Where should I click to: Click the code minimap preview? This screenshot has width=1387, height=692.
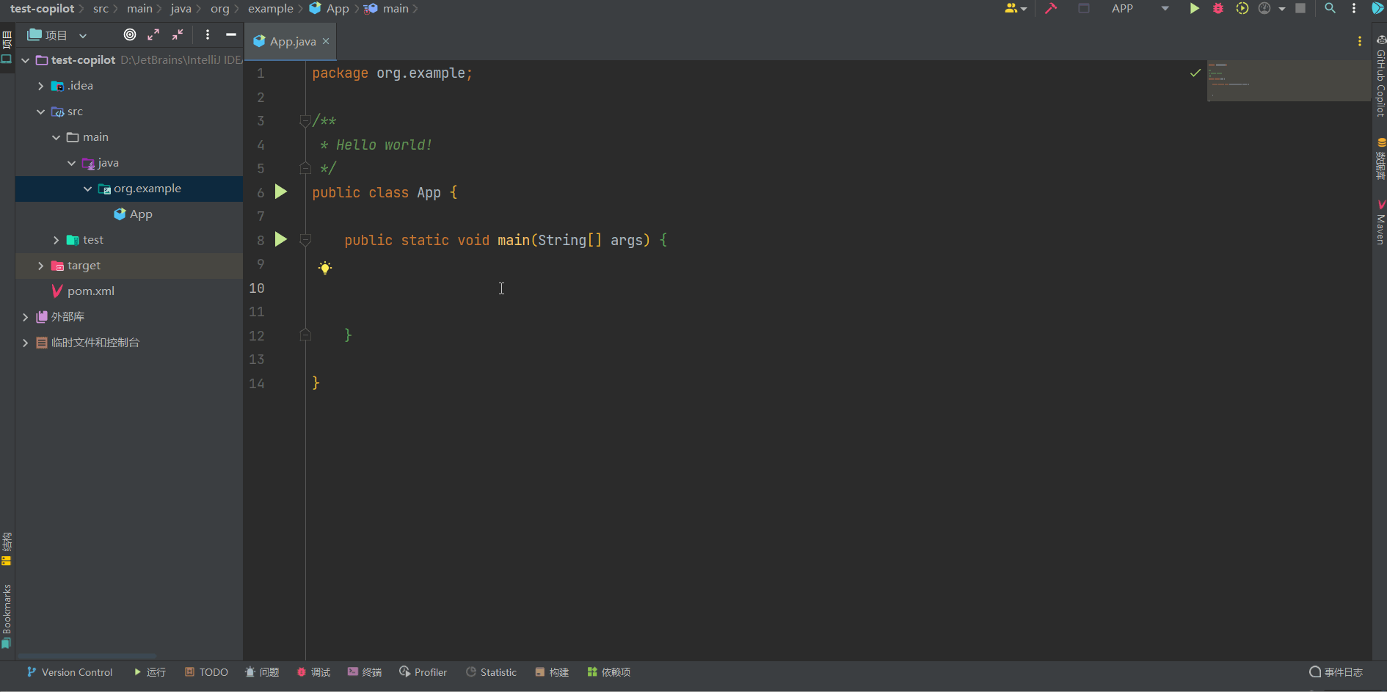(1289, 81)
